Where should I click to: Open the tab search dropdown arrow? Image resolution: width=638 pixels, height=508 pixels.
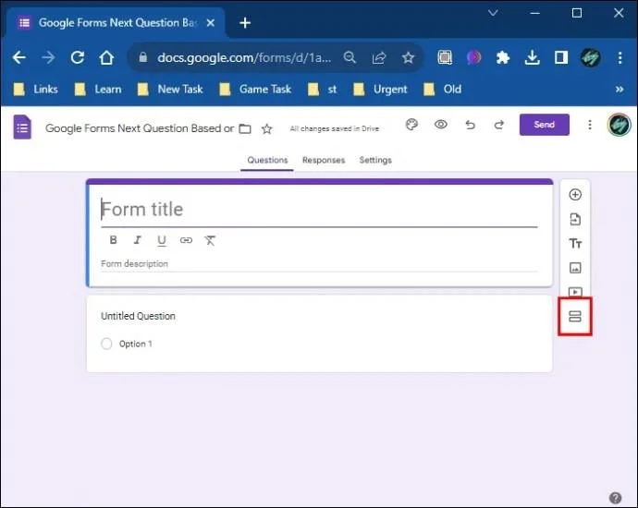tap(493, 13)
